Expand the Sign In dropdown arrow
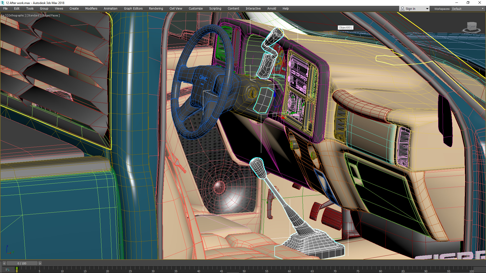Screen dimensions: 486x273 pyautogui.click(x=427, y=9)
